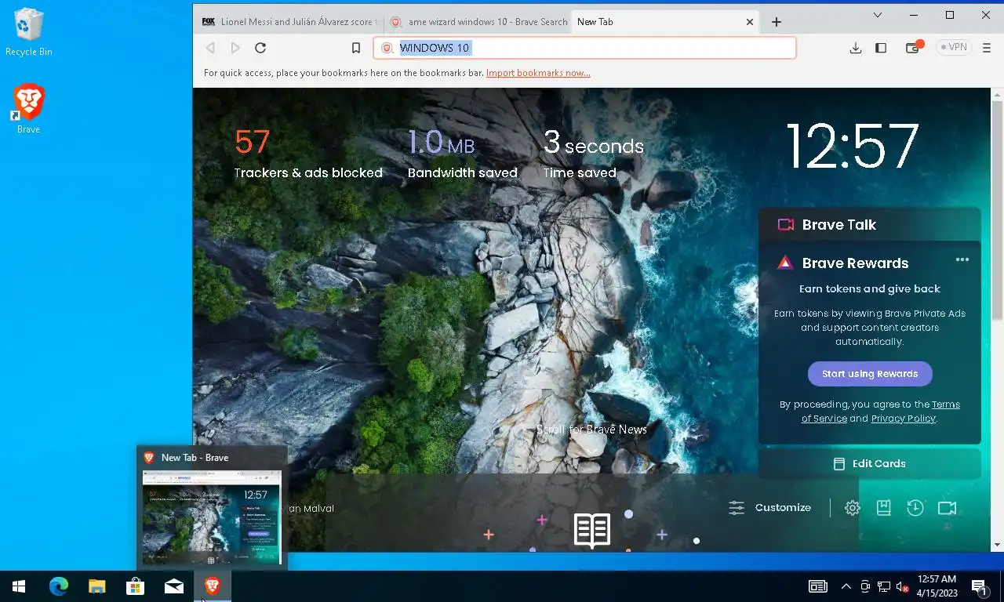1004x602 pixels.
Task: Open Brave Shields lion icon in address bar
Action: tap(387, 48)
